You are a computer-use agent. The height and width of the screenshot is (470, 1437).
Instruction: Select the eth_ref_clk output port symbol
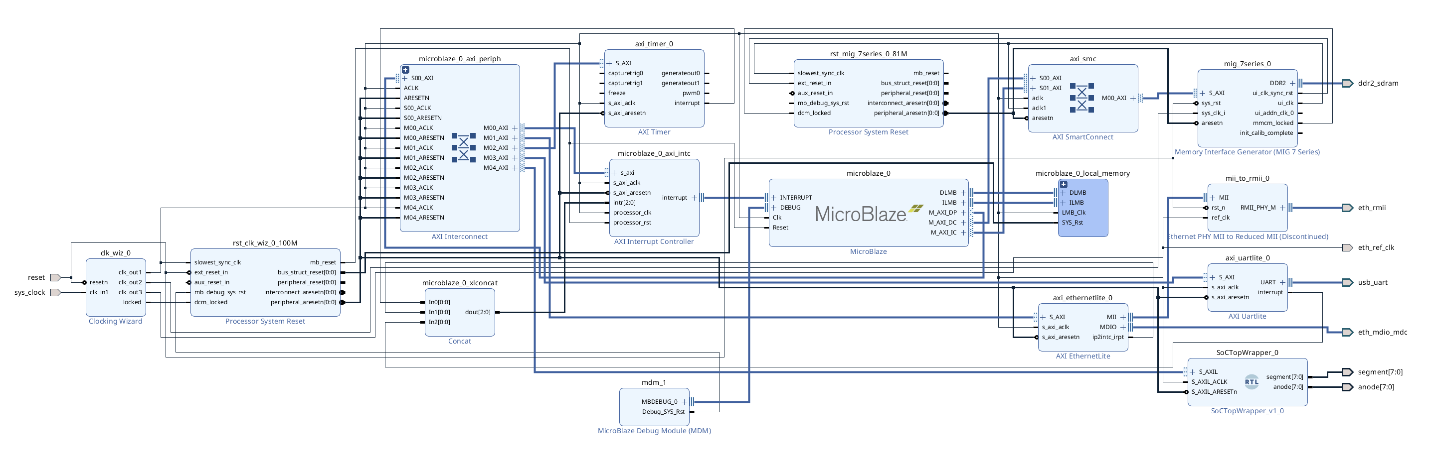pyautogui.click(x=1348, y=248)
